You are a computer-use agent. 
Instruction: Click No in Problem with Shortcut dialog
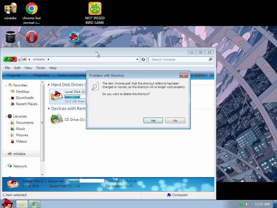175,121
